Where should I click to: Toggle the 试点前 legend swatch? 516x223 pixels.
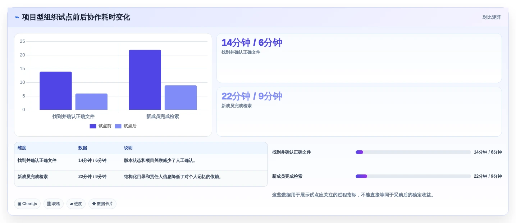pyautogui.click(x=93, y=126)
